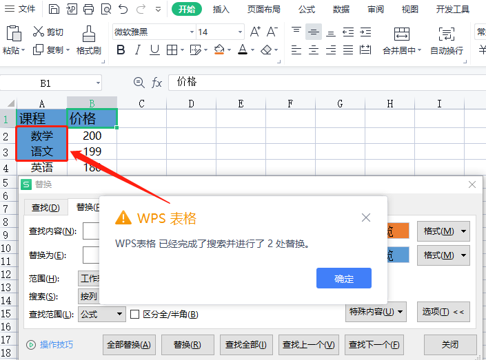Click the font color A icon
This screenshot has height=360, width=486.
click(243, 50)
